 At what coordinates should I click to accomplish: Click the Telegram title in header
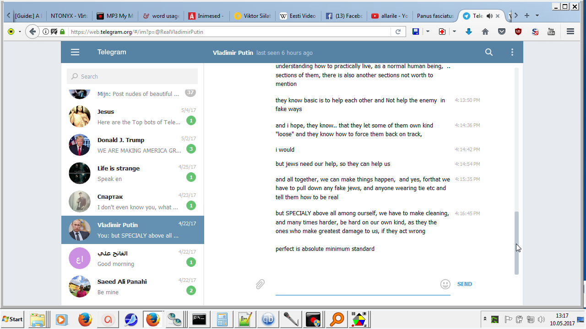[x=112, y=52]
